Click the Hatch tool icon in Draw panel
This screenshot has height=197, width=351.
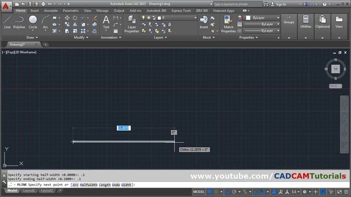click(55, 31)
